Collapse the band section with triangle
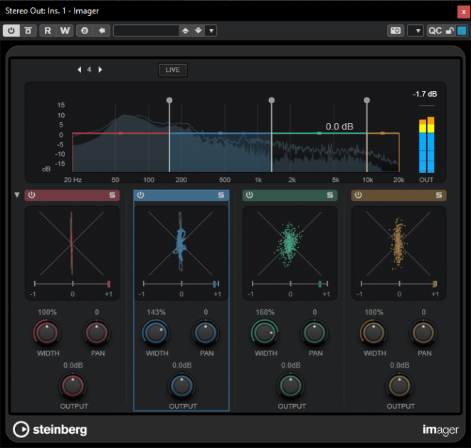This screenshot has height=448, width=471. click(17, 195)
